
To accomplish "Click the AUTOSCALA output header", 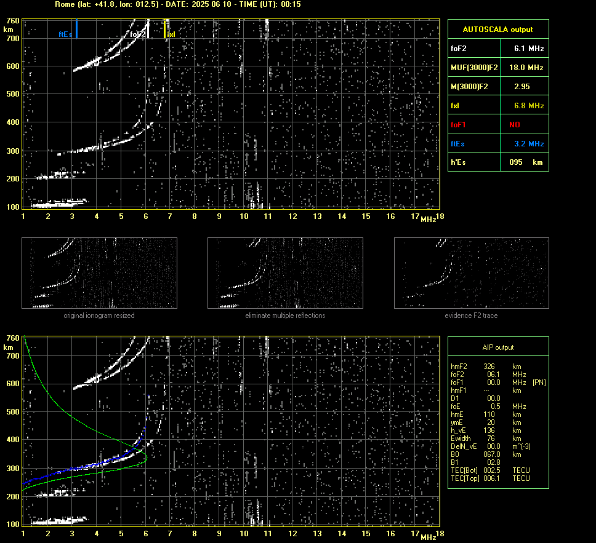I will coord(498,30).
